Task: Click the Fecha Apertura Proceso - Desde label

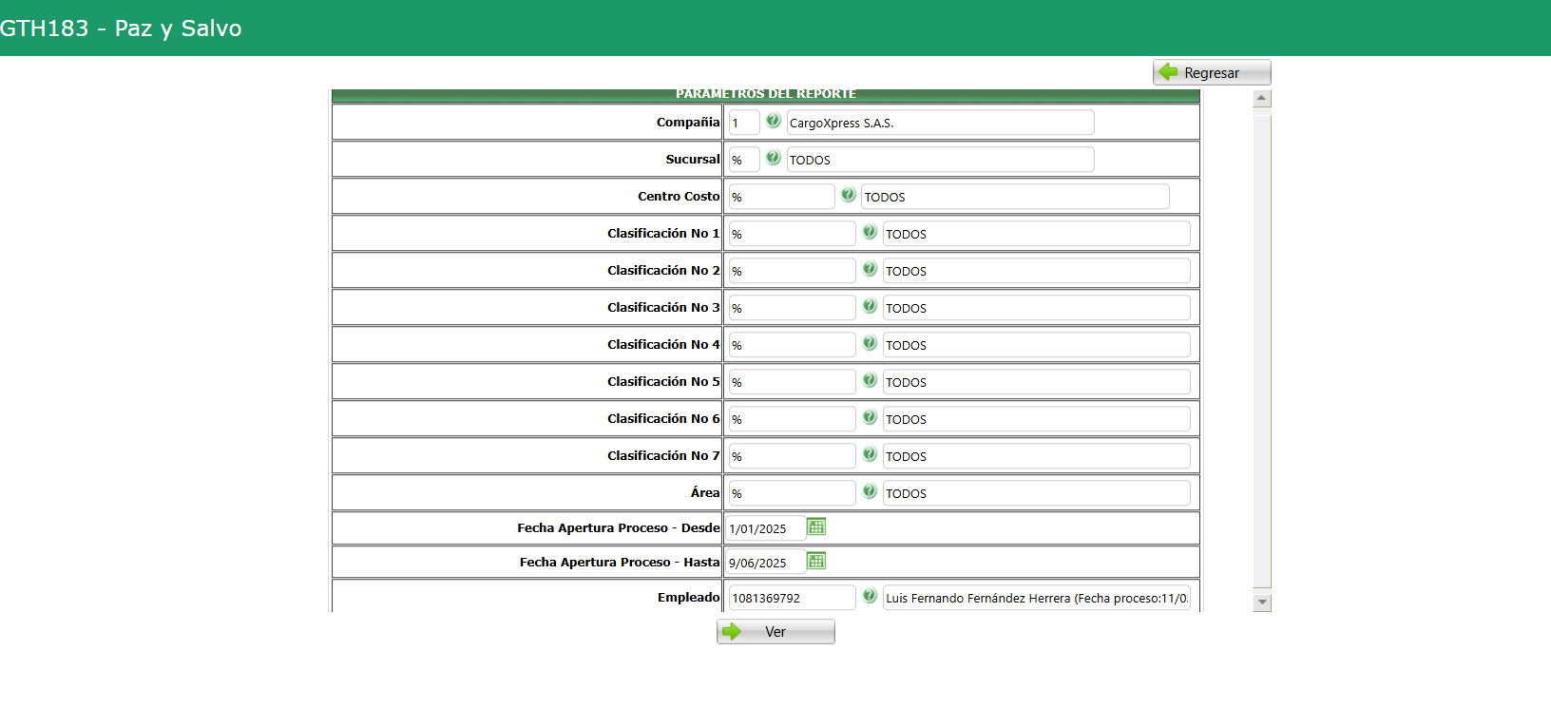Action: [619, 527]
